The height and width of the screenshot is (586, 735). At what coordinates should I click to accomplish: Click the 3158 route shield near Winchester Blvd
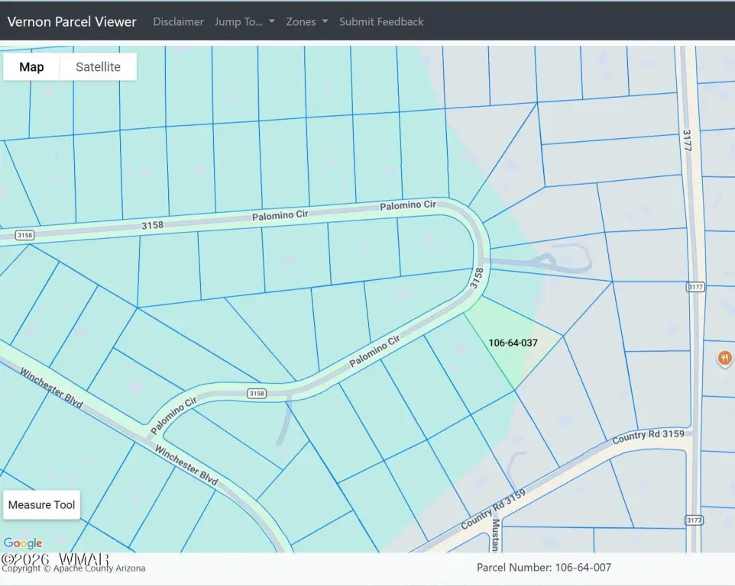[257, 393]
